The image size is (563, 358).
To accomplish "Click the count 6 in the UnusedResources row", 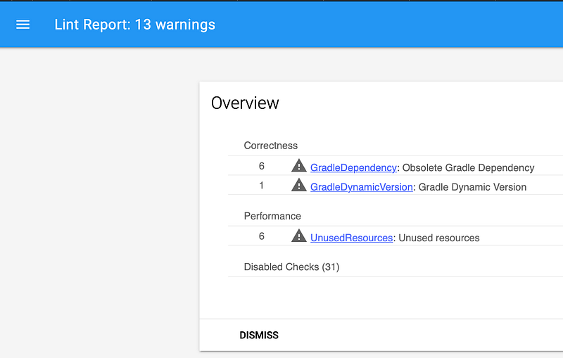I will pos(262,237).
